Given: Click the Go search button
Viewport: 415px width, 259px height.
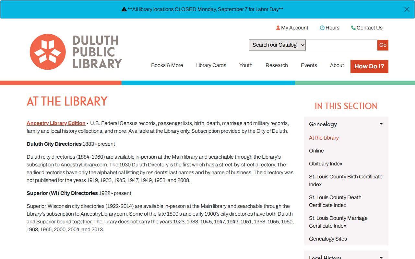Looking at the screenshot, I should pyautogui.click(x=383, y=45).
